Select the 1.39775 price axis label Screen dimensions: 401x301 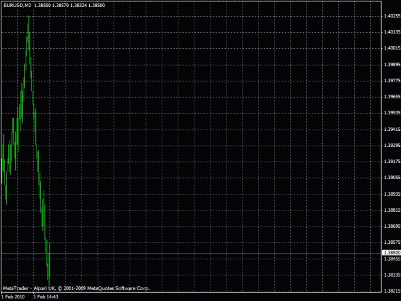392,81
